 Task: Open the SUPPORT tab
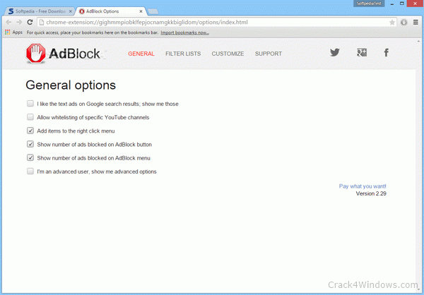coord(269,54)
